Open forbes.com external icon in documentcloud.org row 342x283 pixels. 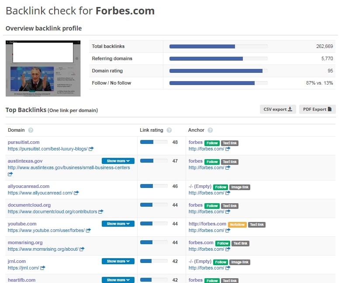coord(228,211)
